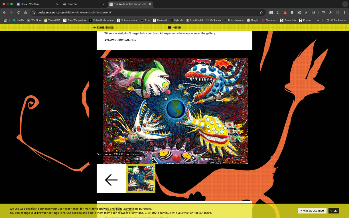The height and width of the screenshot is (218, 349).
Task: Click WHY WE USE THEM cookie button
Action: tap(312, 211)
